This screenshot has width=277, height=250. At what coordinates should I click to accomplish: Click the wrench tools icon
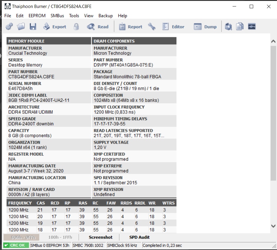point(152,27)
